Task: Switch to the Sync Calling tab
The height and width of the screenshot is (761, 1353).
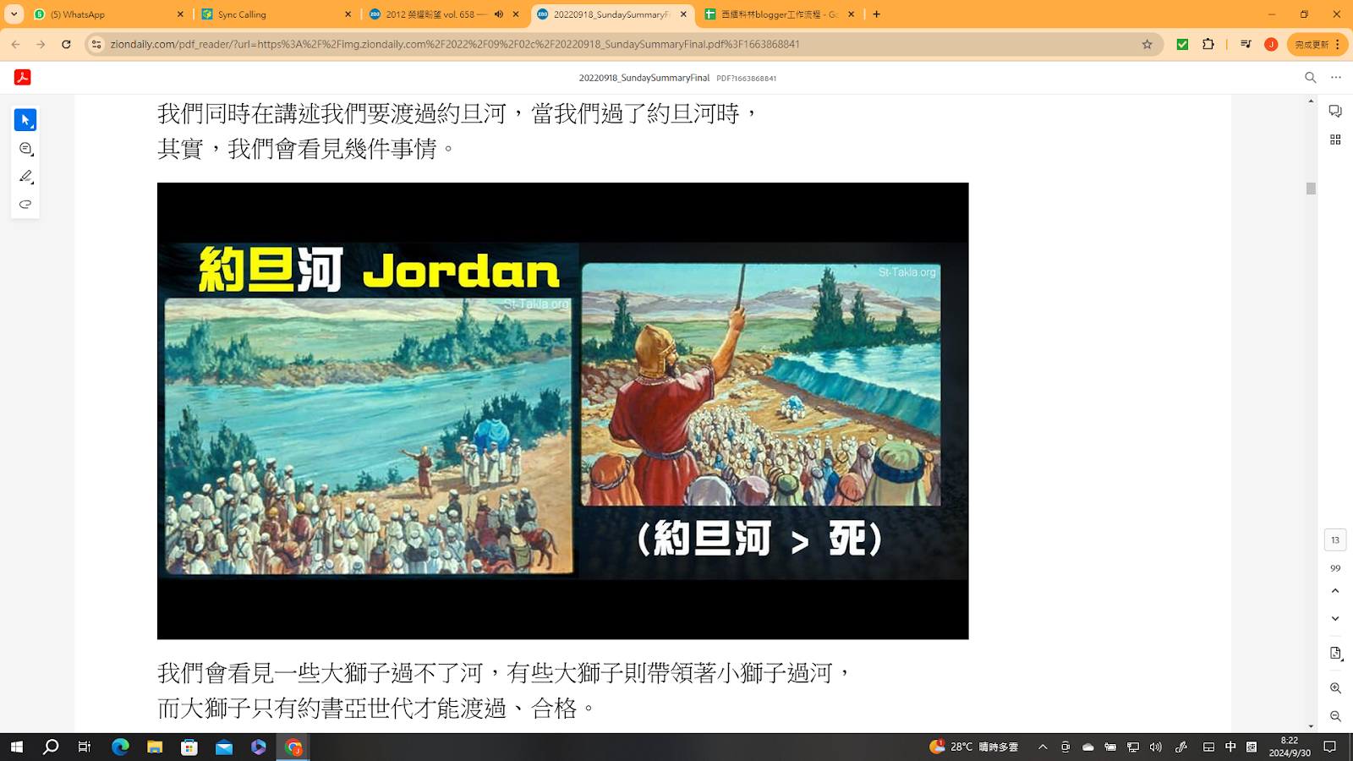Action: (x=277, y=14)
